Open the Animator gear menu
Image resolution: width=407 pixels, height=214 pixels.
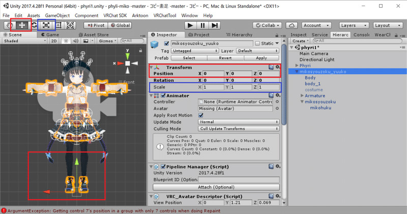pyautogui.click(x=277, y=95)
